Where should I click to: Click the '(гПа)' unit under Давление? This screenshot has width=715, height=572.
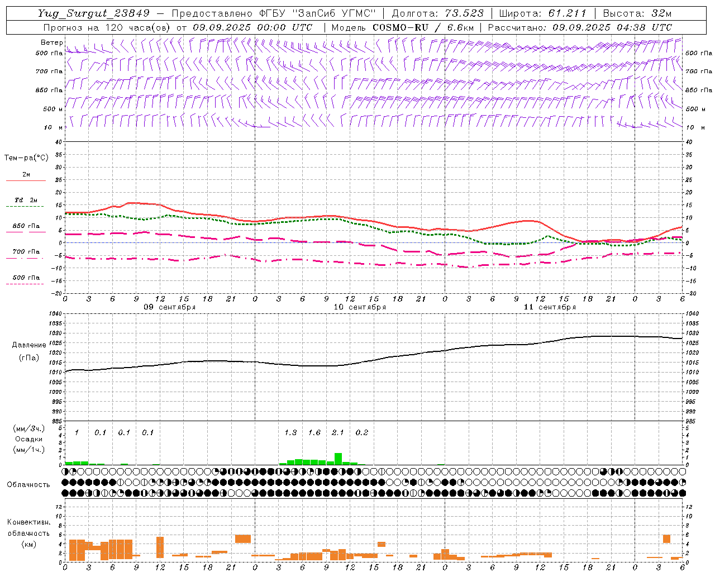click(29, 357)
